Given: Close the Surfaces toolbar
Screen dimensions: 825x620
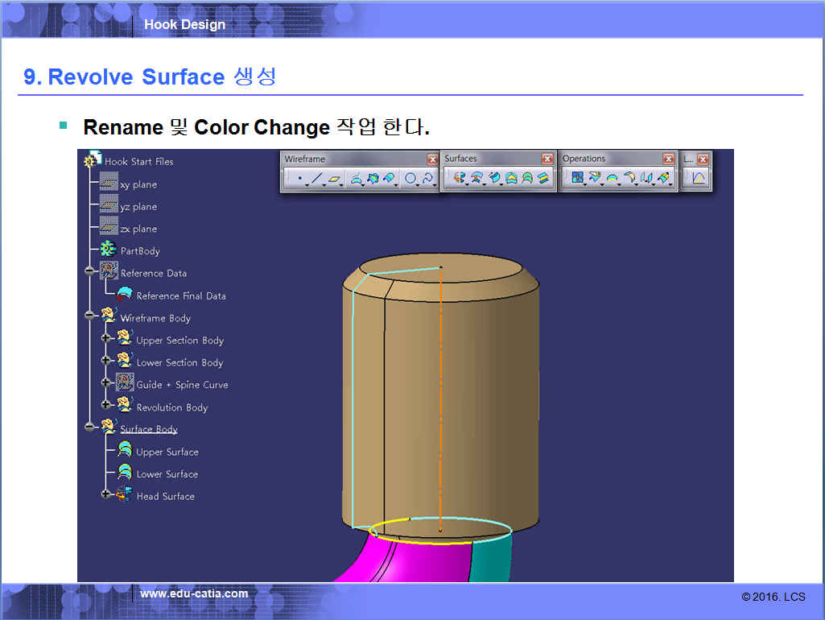Looking at the screenshot, I should (x=547, y=159).
